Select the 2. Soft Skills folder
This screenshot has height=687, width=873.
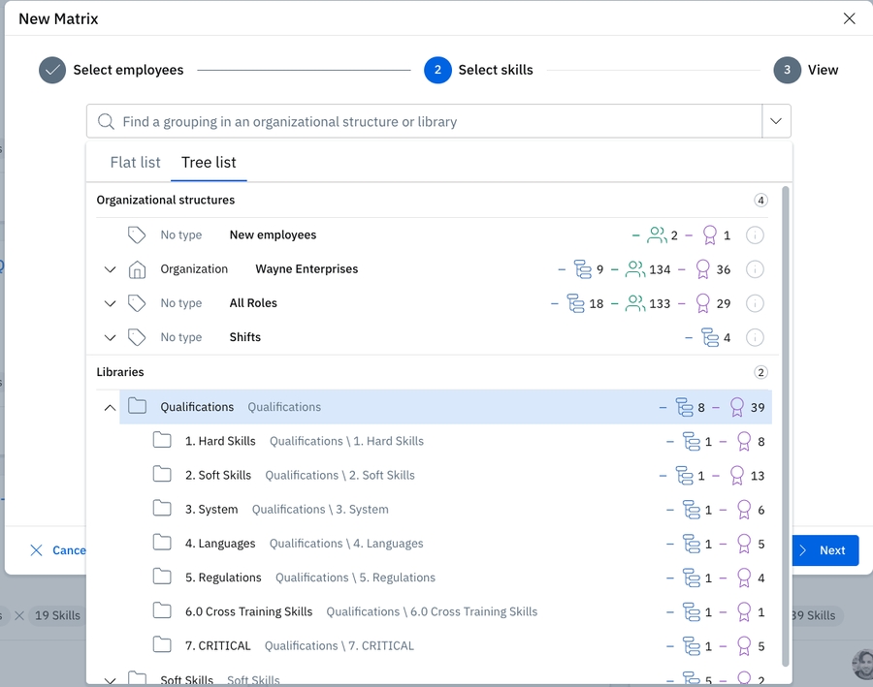click(x=218, y=475)
